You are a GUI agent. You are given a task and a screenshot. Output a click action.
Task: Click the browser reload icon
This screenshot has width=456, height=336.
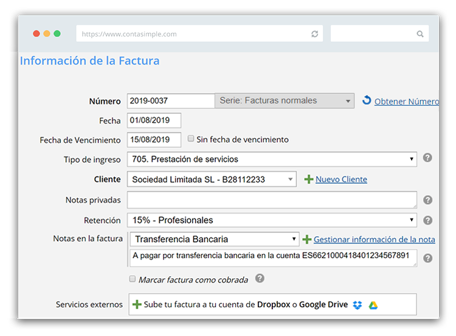point(315,33)
